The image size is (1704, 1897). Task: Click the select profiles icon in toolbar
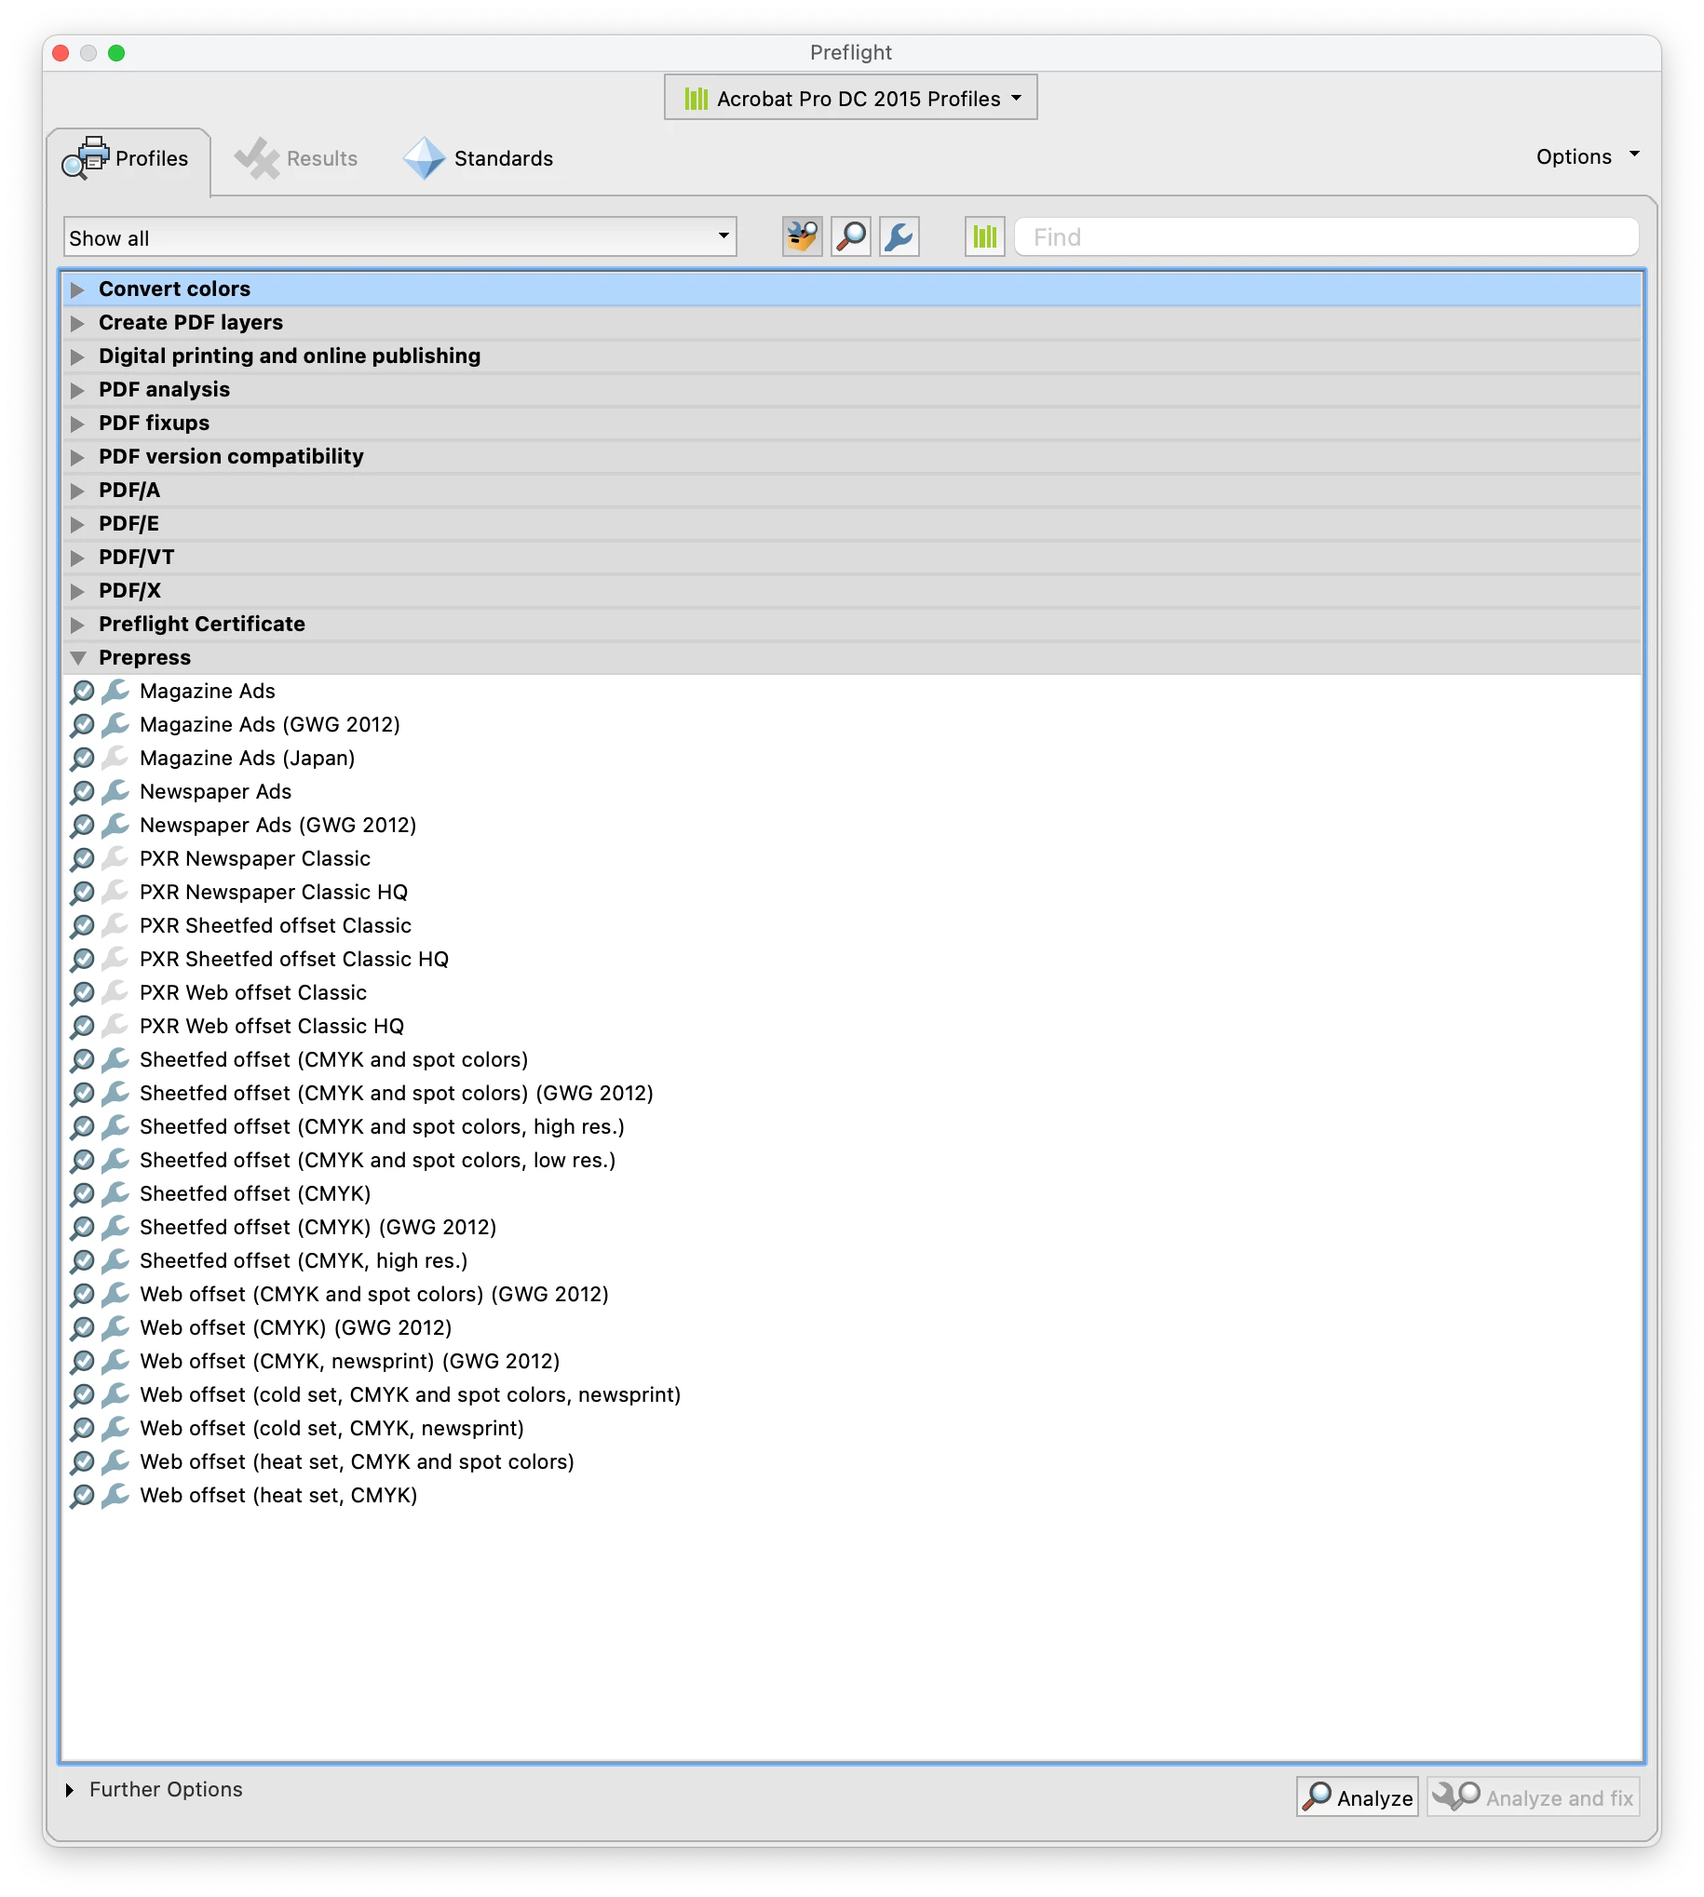pos(802,236)
